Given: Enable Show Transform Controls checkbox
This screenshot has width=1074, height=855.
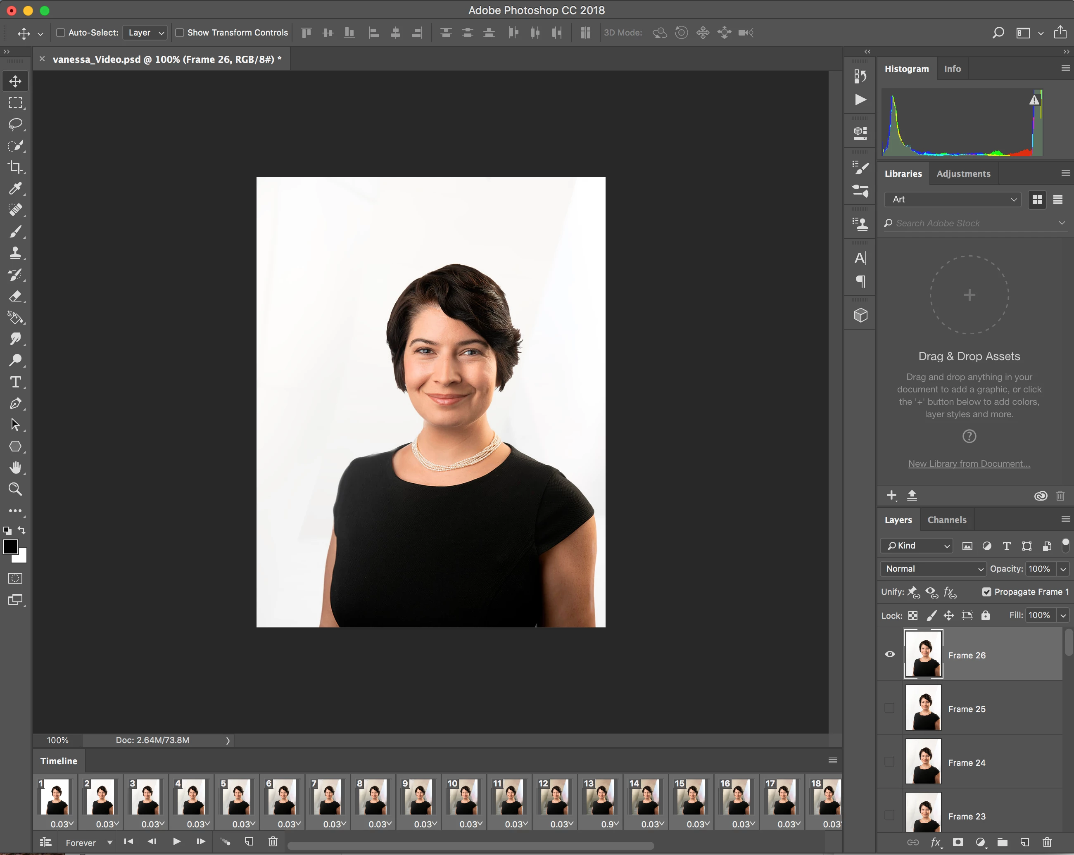Looking at the screenshot, I should tap(180, 33).
